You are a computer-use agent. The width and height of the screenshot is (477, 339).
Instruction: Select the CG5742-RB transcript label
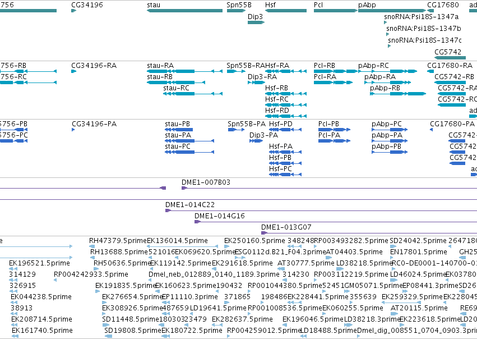[x=454, y=77]
